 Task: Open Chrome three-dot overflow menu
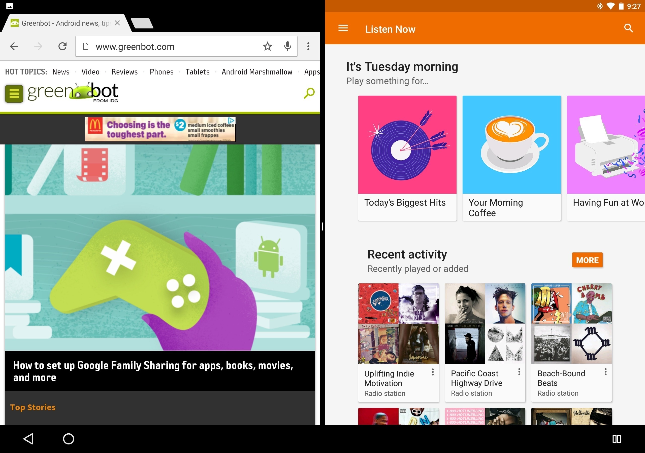pos(308,46)
